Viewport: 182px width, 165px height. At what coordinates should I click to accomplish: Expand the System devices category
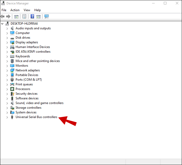coord(7,113)
